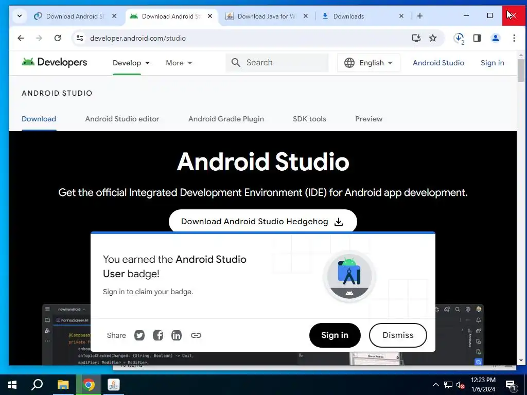View site information icon in address bar
The image size is (527, 395).
tap(80, 38)
